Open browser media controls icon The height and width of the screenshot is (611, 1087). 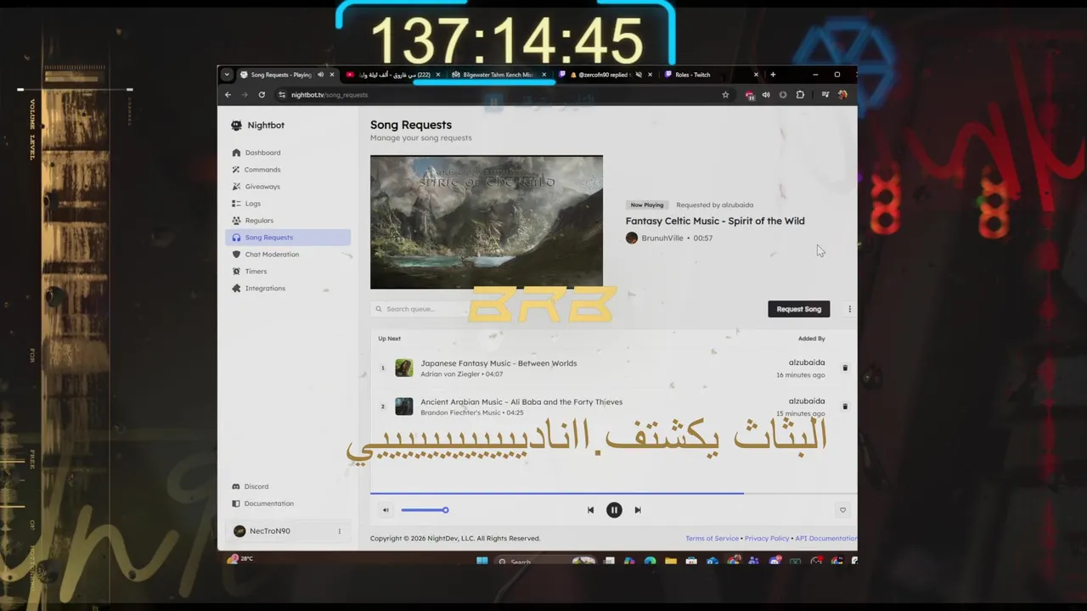pyautogui.click(x=825, y=95)
